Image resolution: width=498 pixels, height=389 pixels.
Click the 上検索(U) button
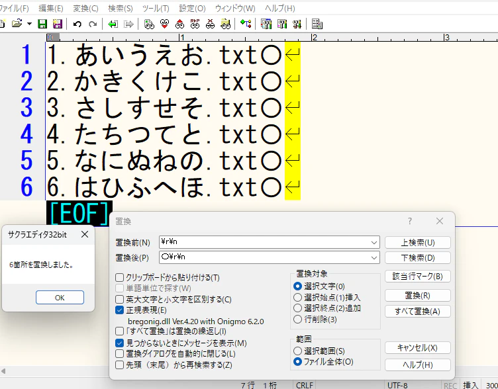tap(418, 243)
